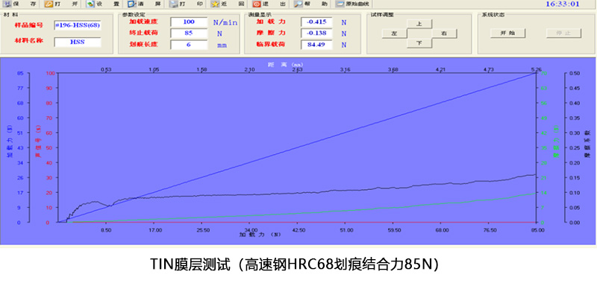Select the 加载速度 field showing 100
The height and width of the screenshot is (283, 597).
click(189, 22)
